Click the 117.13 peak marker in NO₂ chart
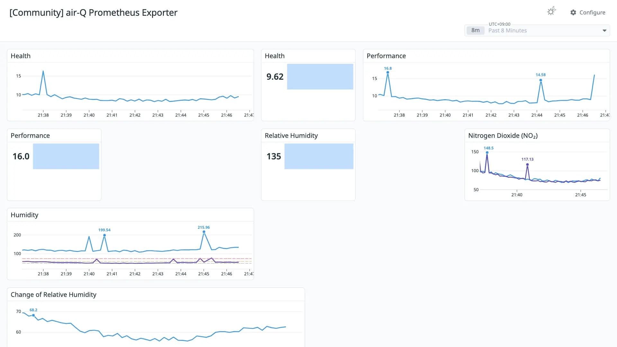 tap(527, 165)
